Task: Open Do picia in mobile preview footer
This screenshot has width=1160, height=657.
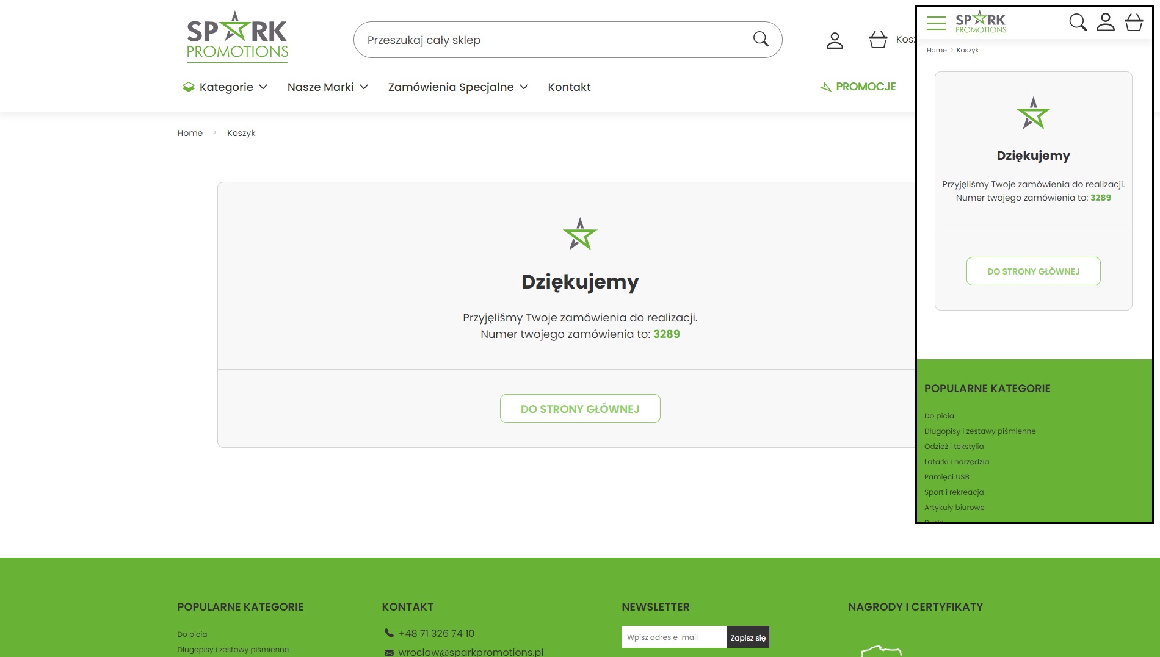Action: pyautogui.click(x=938, y=416)
